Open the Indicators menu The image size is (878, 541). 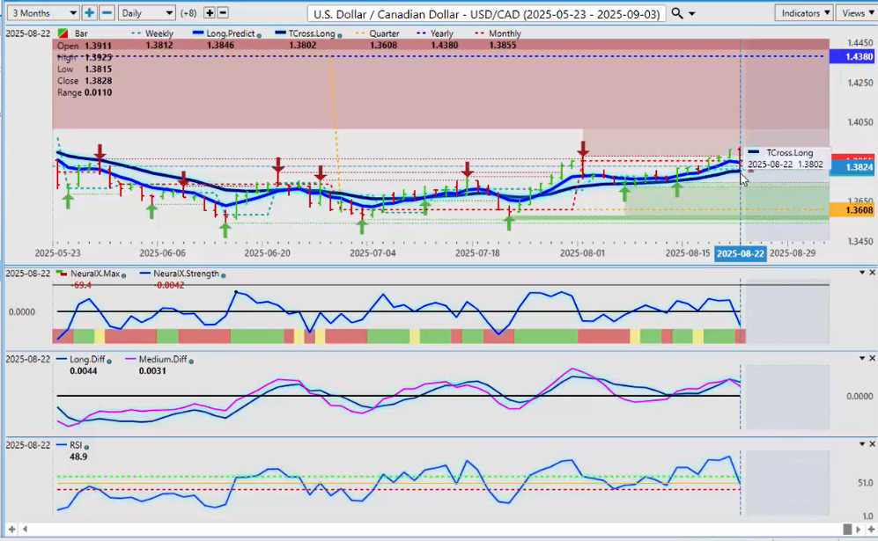pyautogui.click(x=804, y=13)
